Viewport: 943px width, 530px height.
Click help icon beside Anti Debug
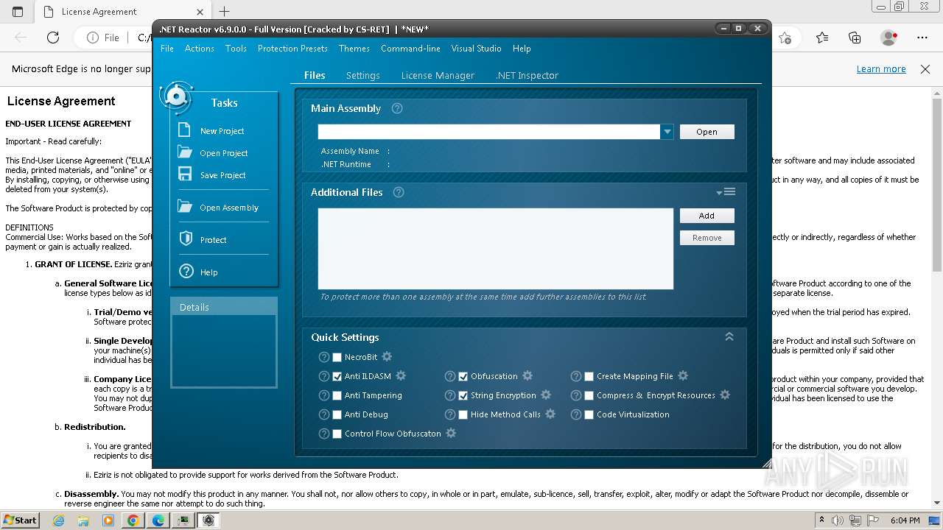323,414
